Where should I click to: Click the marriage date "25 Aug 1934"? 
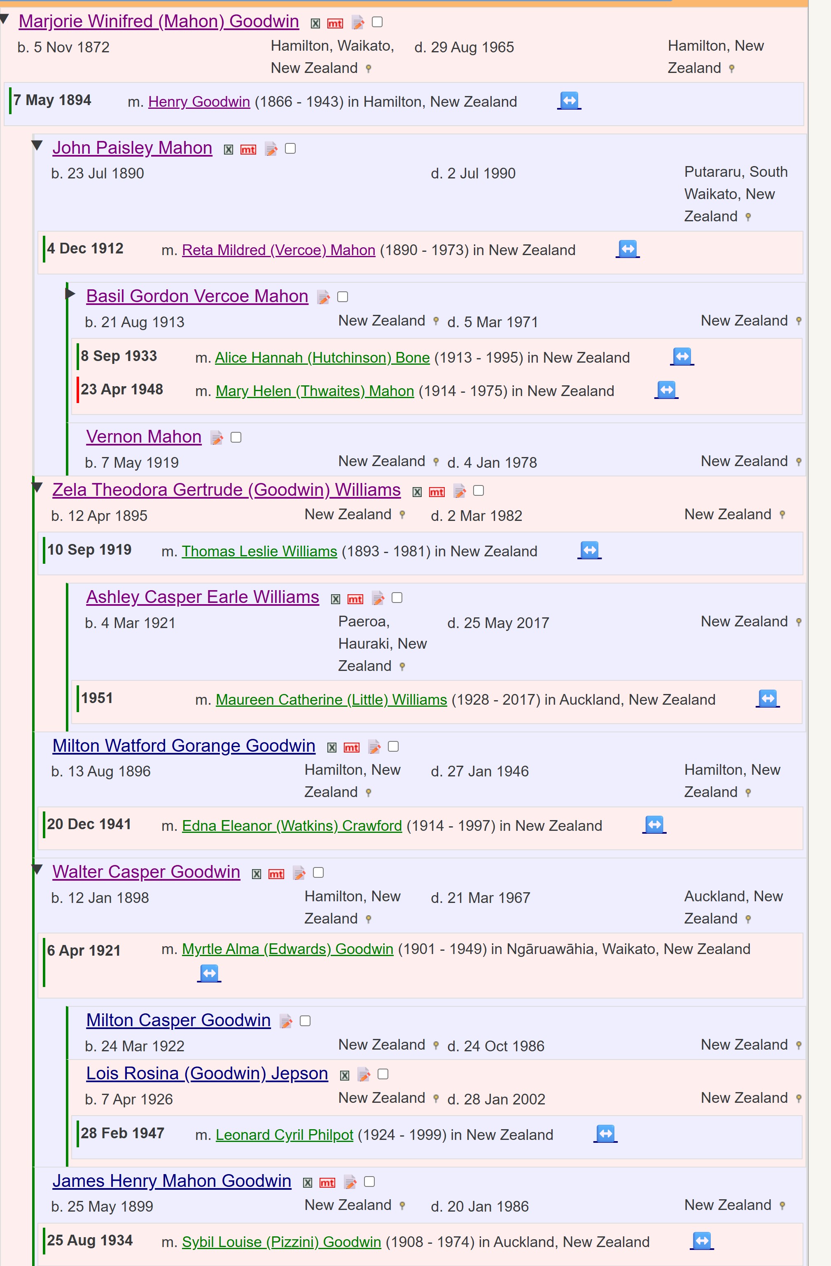(x=89, y=1240)
